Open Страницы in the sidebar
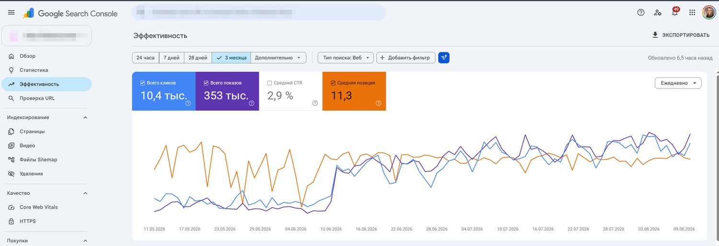Screen dimensions: 719x246 click(46, 131)
